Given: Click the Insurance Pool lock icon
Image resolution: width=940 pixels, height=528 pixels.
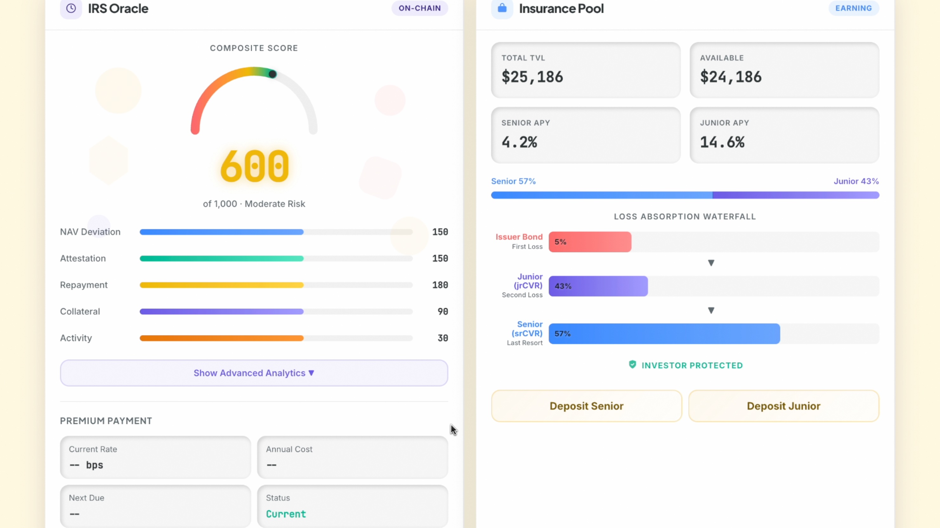Looking at the screenshot, I should [502, 8].
